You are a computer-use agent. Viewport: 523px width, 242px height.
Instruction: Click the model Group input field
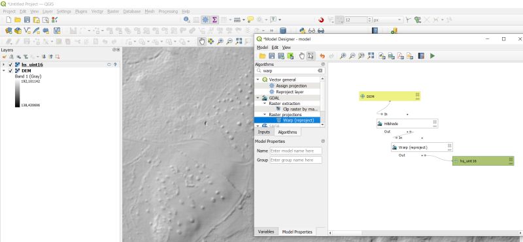pyautogui.click(x=296, y=160)
